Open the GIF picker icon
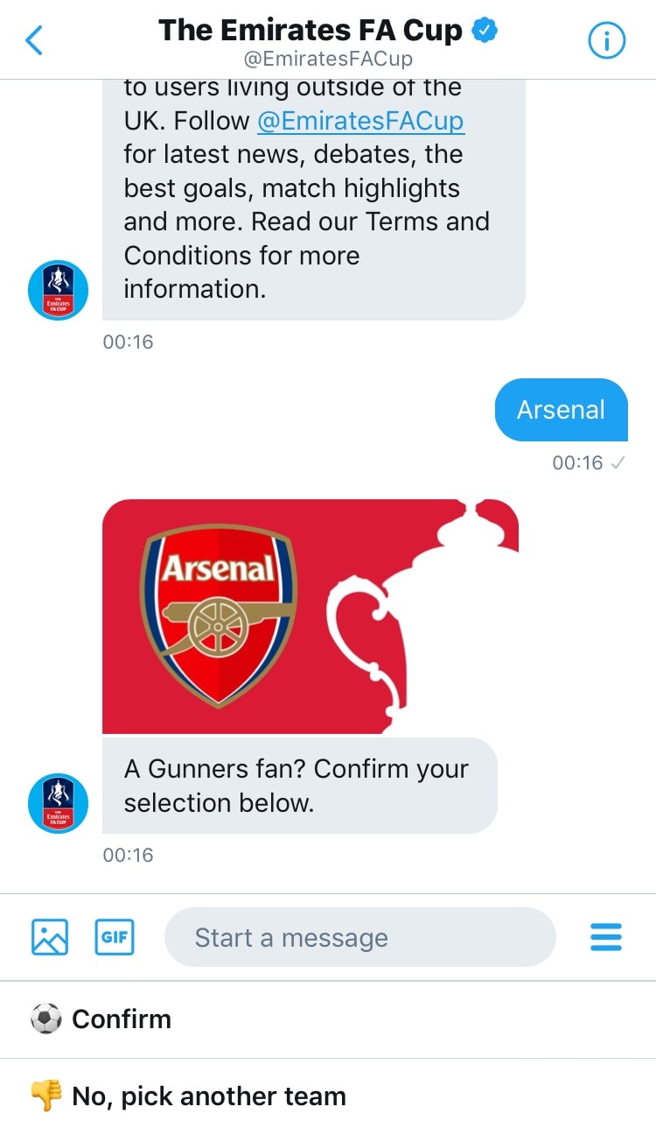This screenshot has height=1135, width=656. [x=114, y=936]
